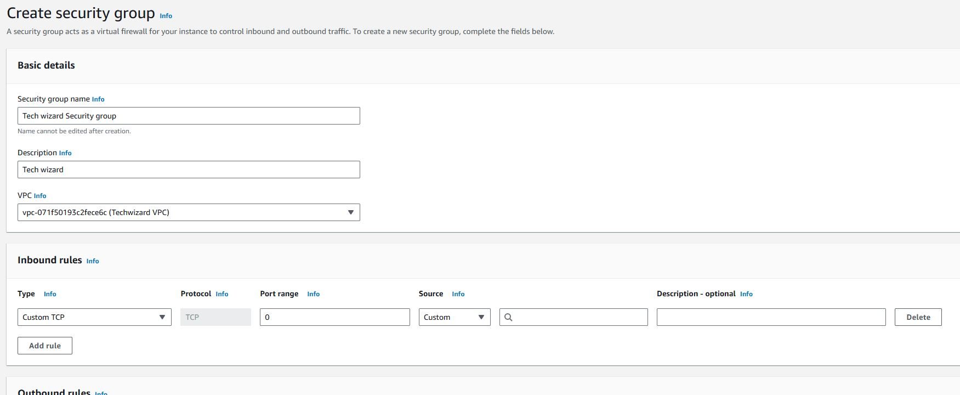
Task: Click the disabled TCP protocol field
Action: [215, 317]
